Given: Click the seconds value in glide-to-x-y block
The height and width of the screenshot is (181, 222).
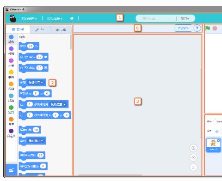Looking at the screenshot, I should (30, 115).
